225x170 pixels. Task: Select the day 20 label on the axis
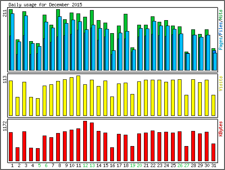tap(139, 165)
